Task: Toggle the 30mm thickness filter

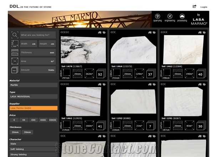Action: click(x=27, y=132)
